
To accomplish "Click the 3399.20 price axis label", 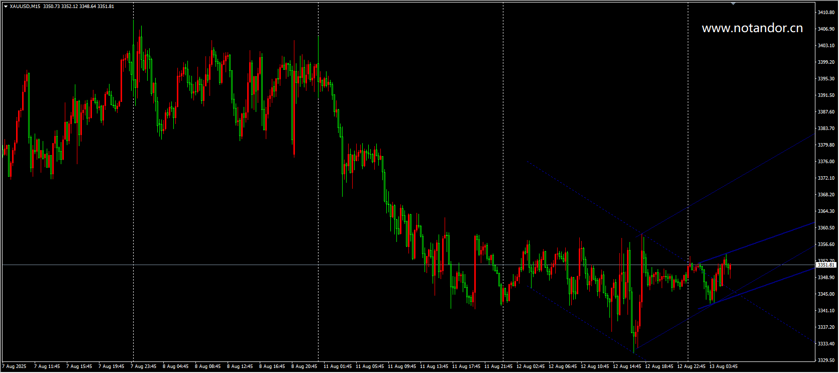I will pyautogui.click(x=826, y=62).
